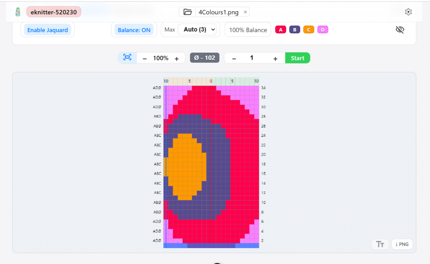Toggle Balance: ON switch
The image size is (430, 264).
pyautogui.click(x=134, y=30)
